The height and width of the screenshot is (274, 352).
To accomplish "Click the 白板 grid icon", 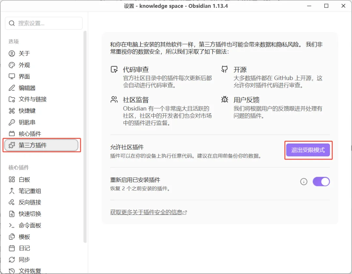I will [12, 180].
